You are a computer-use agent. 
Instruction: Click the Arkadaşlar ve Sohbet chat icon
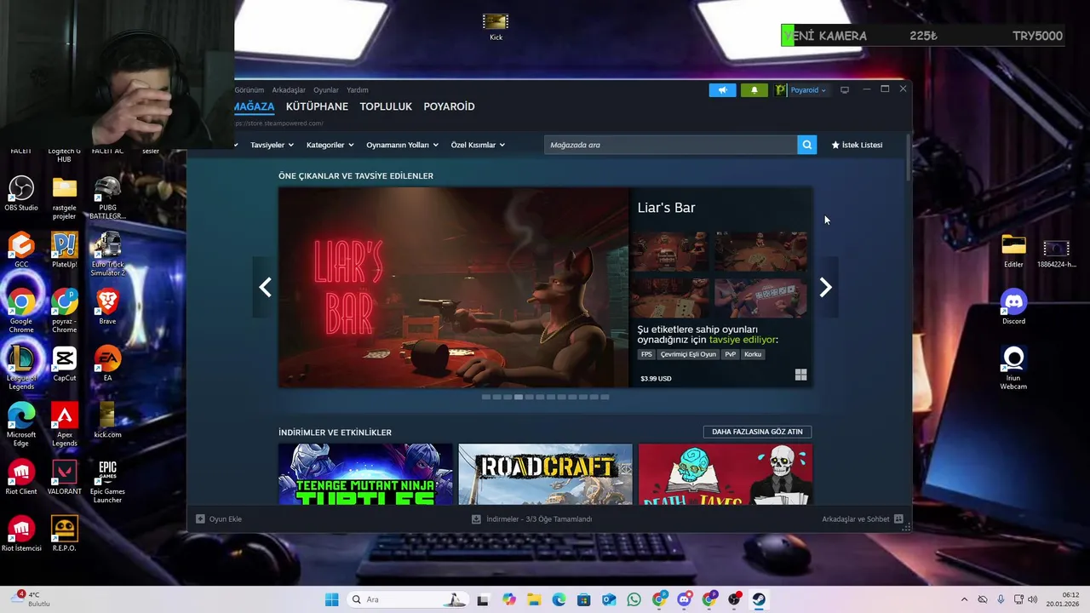(x=898, y=518)
